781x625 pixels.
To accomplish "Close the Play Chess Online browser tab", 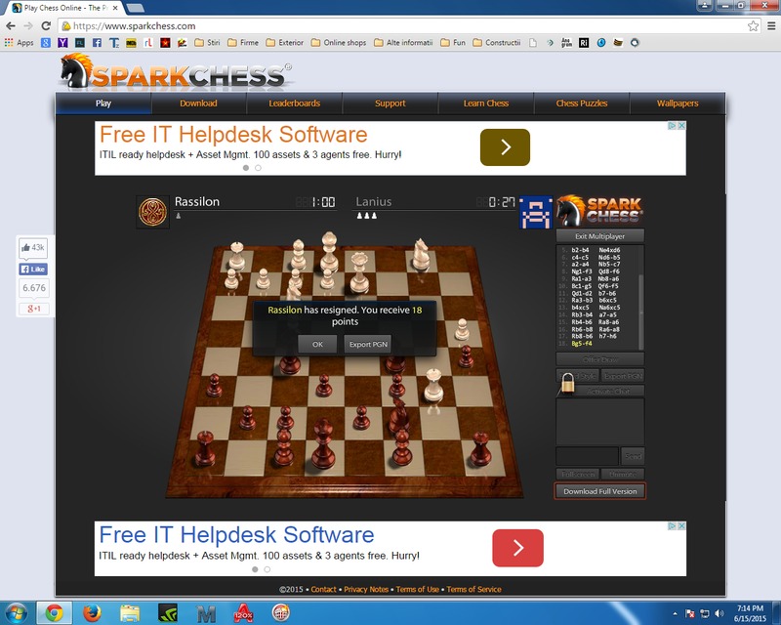I will 115,8.
